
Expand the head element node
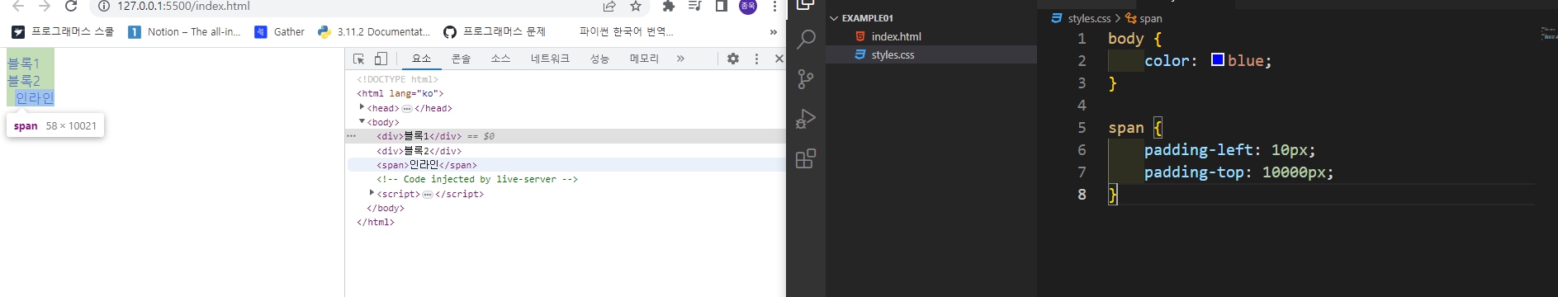(362, 107)
